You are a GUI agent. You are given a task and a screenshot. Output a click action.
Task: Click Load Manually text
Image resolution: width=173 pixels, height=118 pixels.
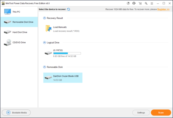tap(60, 27)
